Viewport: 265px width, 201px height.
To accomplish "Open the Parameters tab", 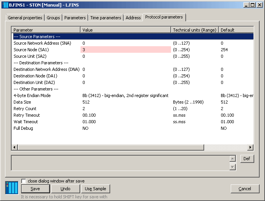I will [x=75, y=18].
